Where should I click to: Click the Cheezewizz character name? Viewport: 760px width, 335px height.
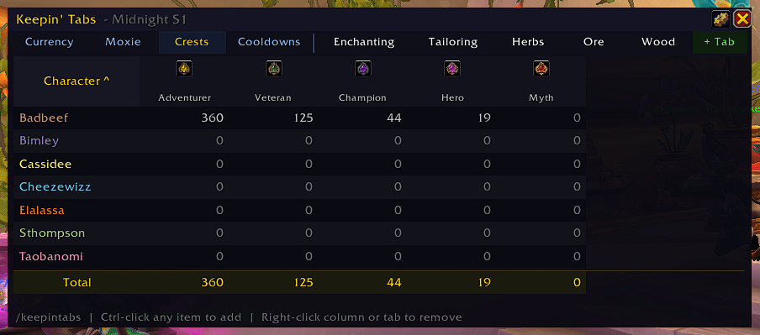(55, 187)
